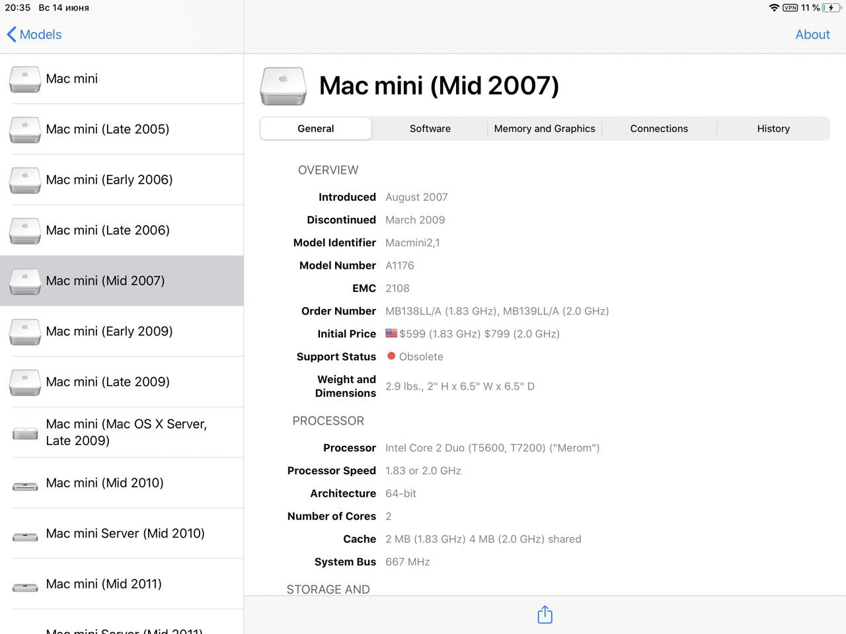
Task: Click the clock showing 20:35
Action: tap(18, 8)
